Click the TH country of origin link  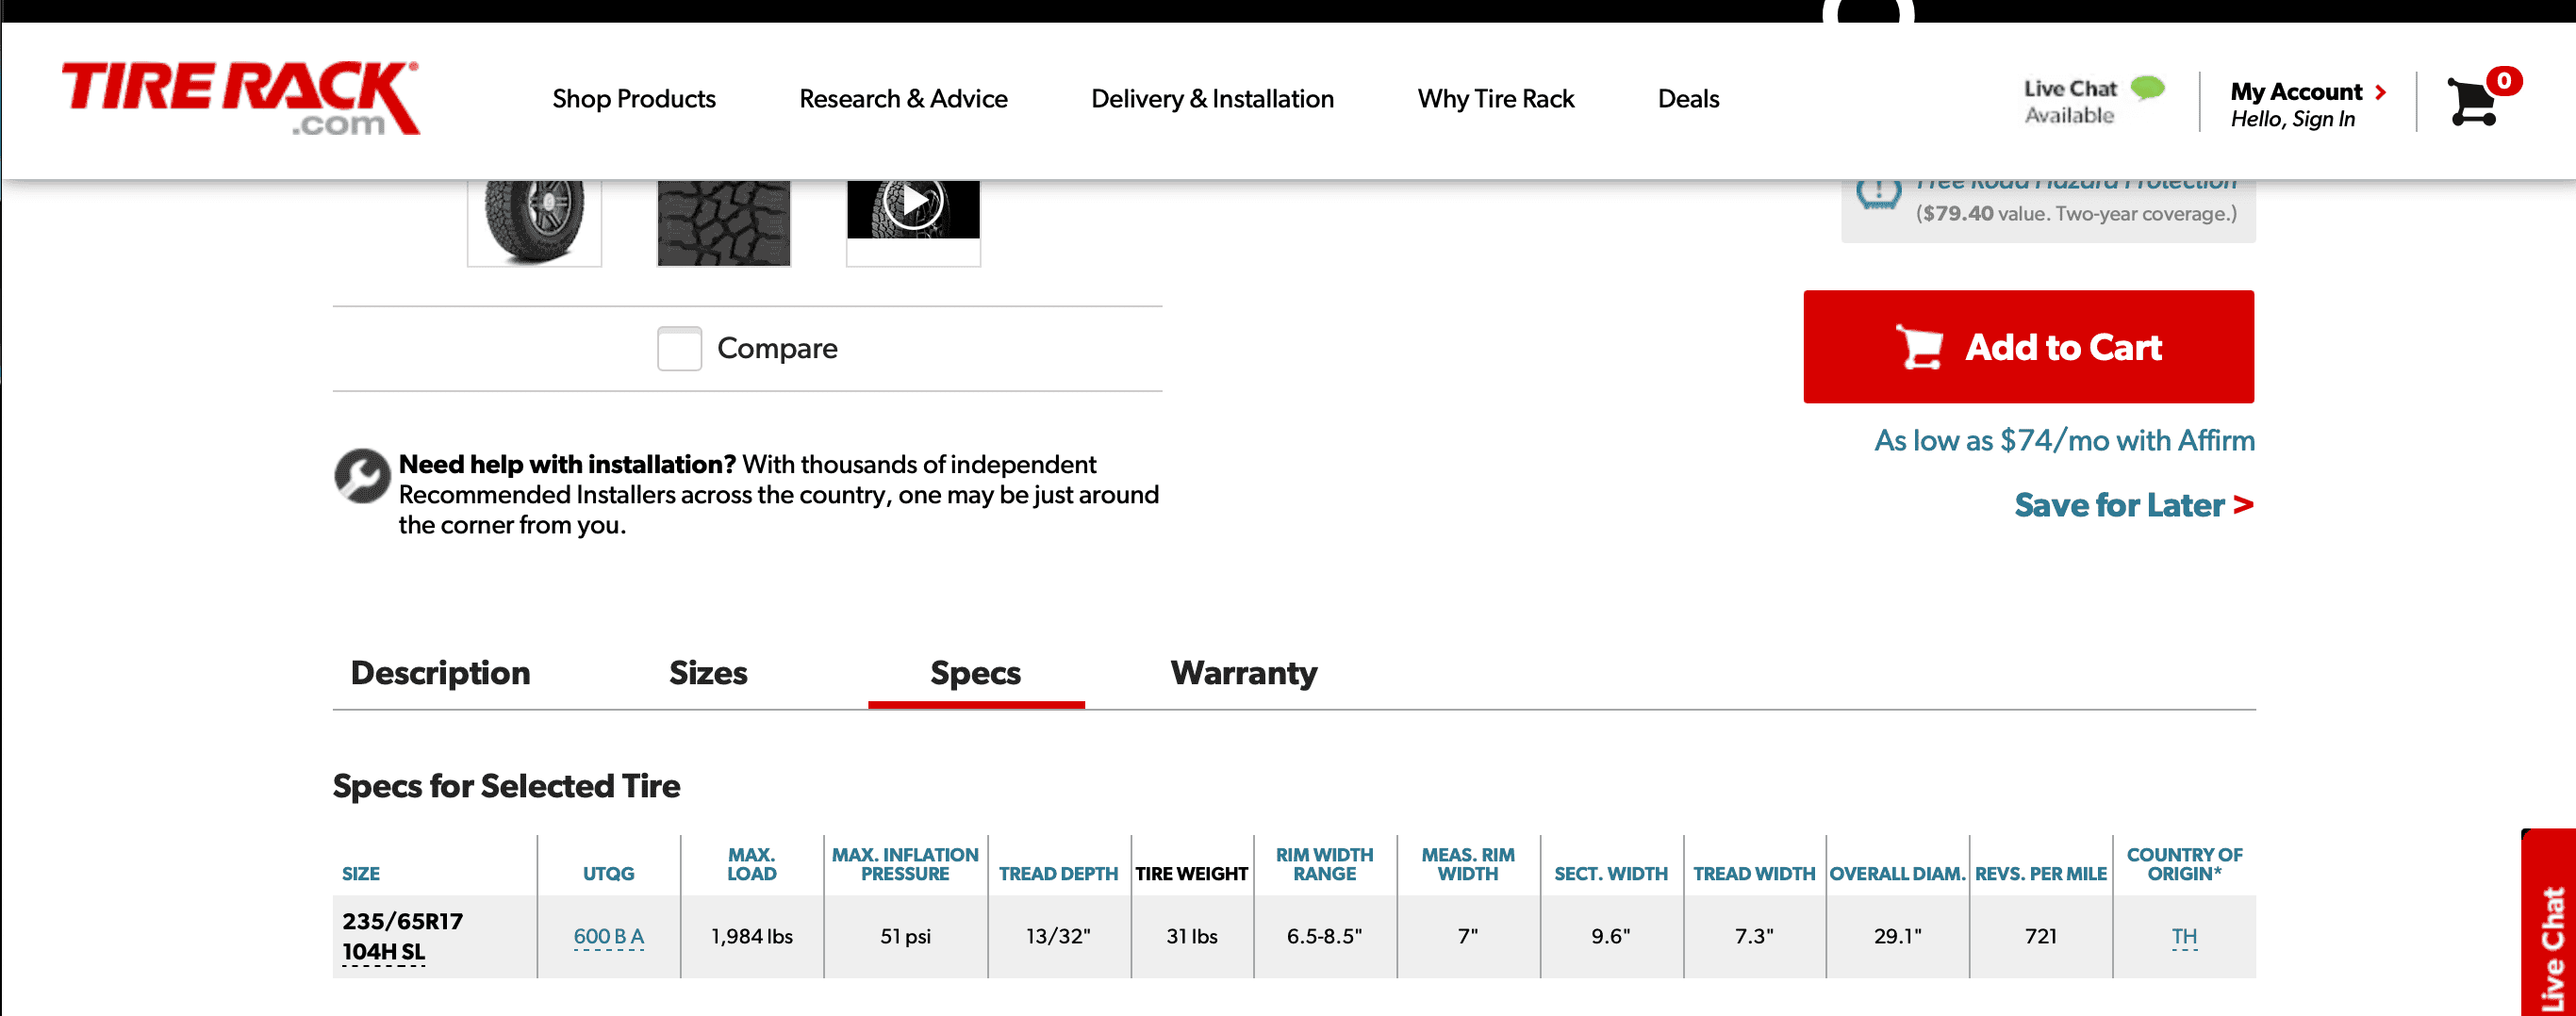click(x=2184, y=937)
